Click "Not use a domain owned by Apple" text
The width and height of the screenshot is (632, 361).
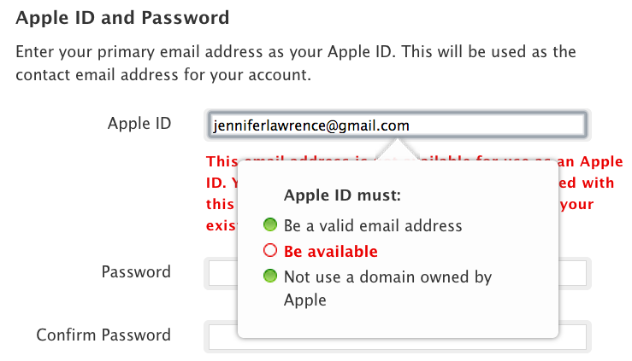pyautogui.click(x=387, y=277)
